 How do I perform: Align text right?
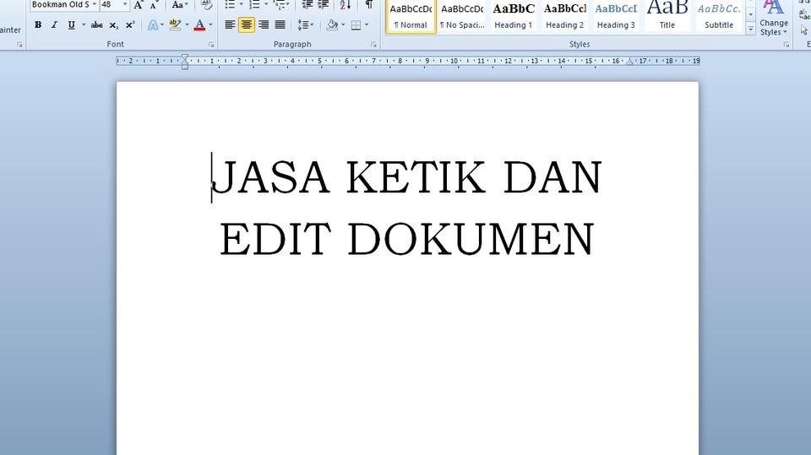[x=264, y=24]
